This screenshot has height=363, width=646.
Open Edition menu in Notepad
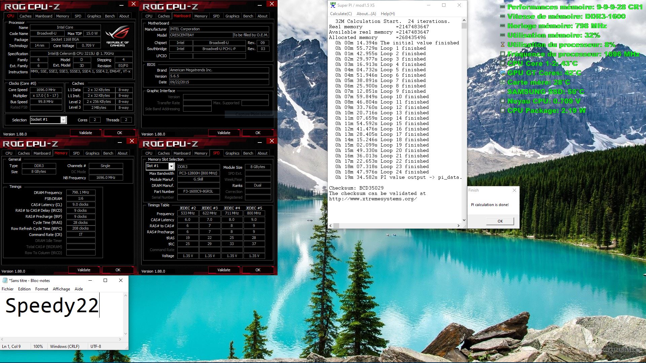click(x=24, y=289)
